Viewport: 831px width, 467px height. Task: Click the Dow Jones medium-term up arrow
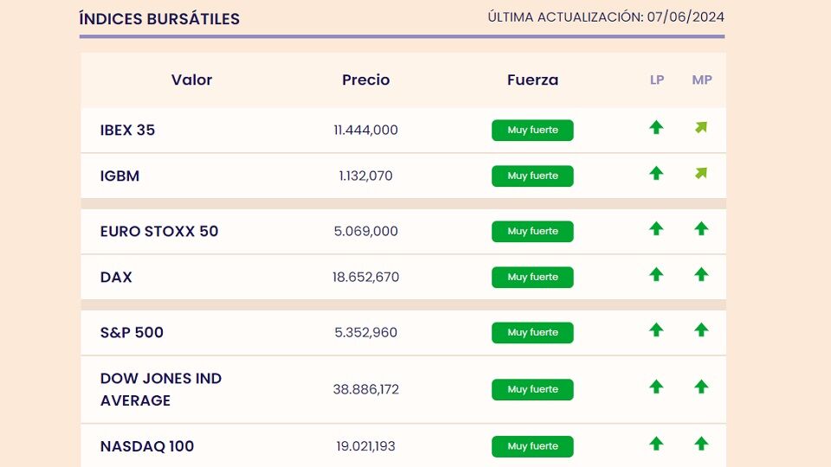pos(701,387)
